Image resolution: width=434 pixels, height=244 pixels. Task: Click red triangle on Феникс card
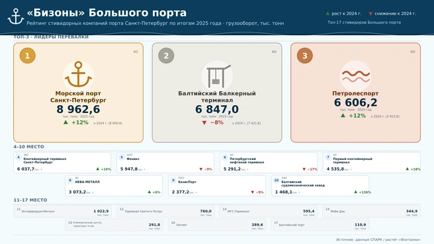(201, 169)
